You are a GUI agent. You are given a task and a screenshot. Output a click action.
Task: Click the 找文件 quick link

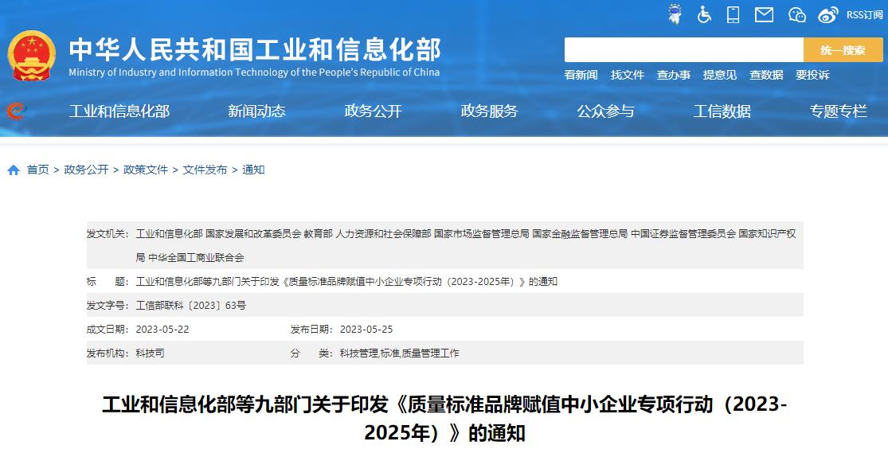tap(627, 75)
